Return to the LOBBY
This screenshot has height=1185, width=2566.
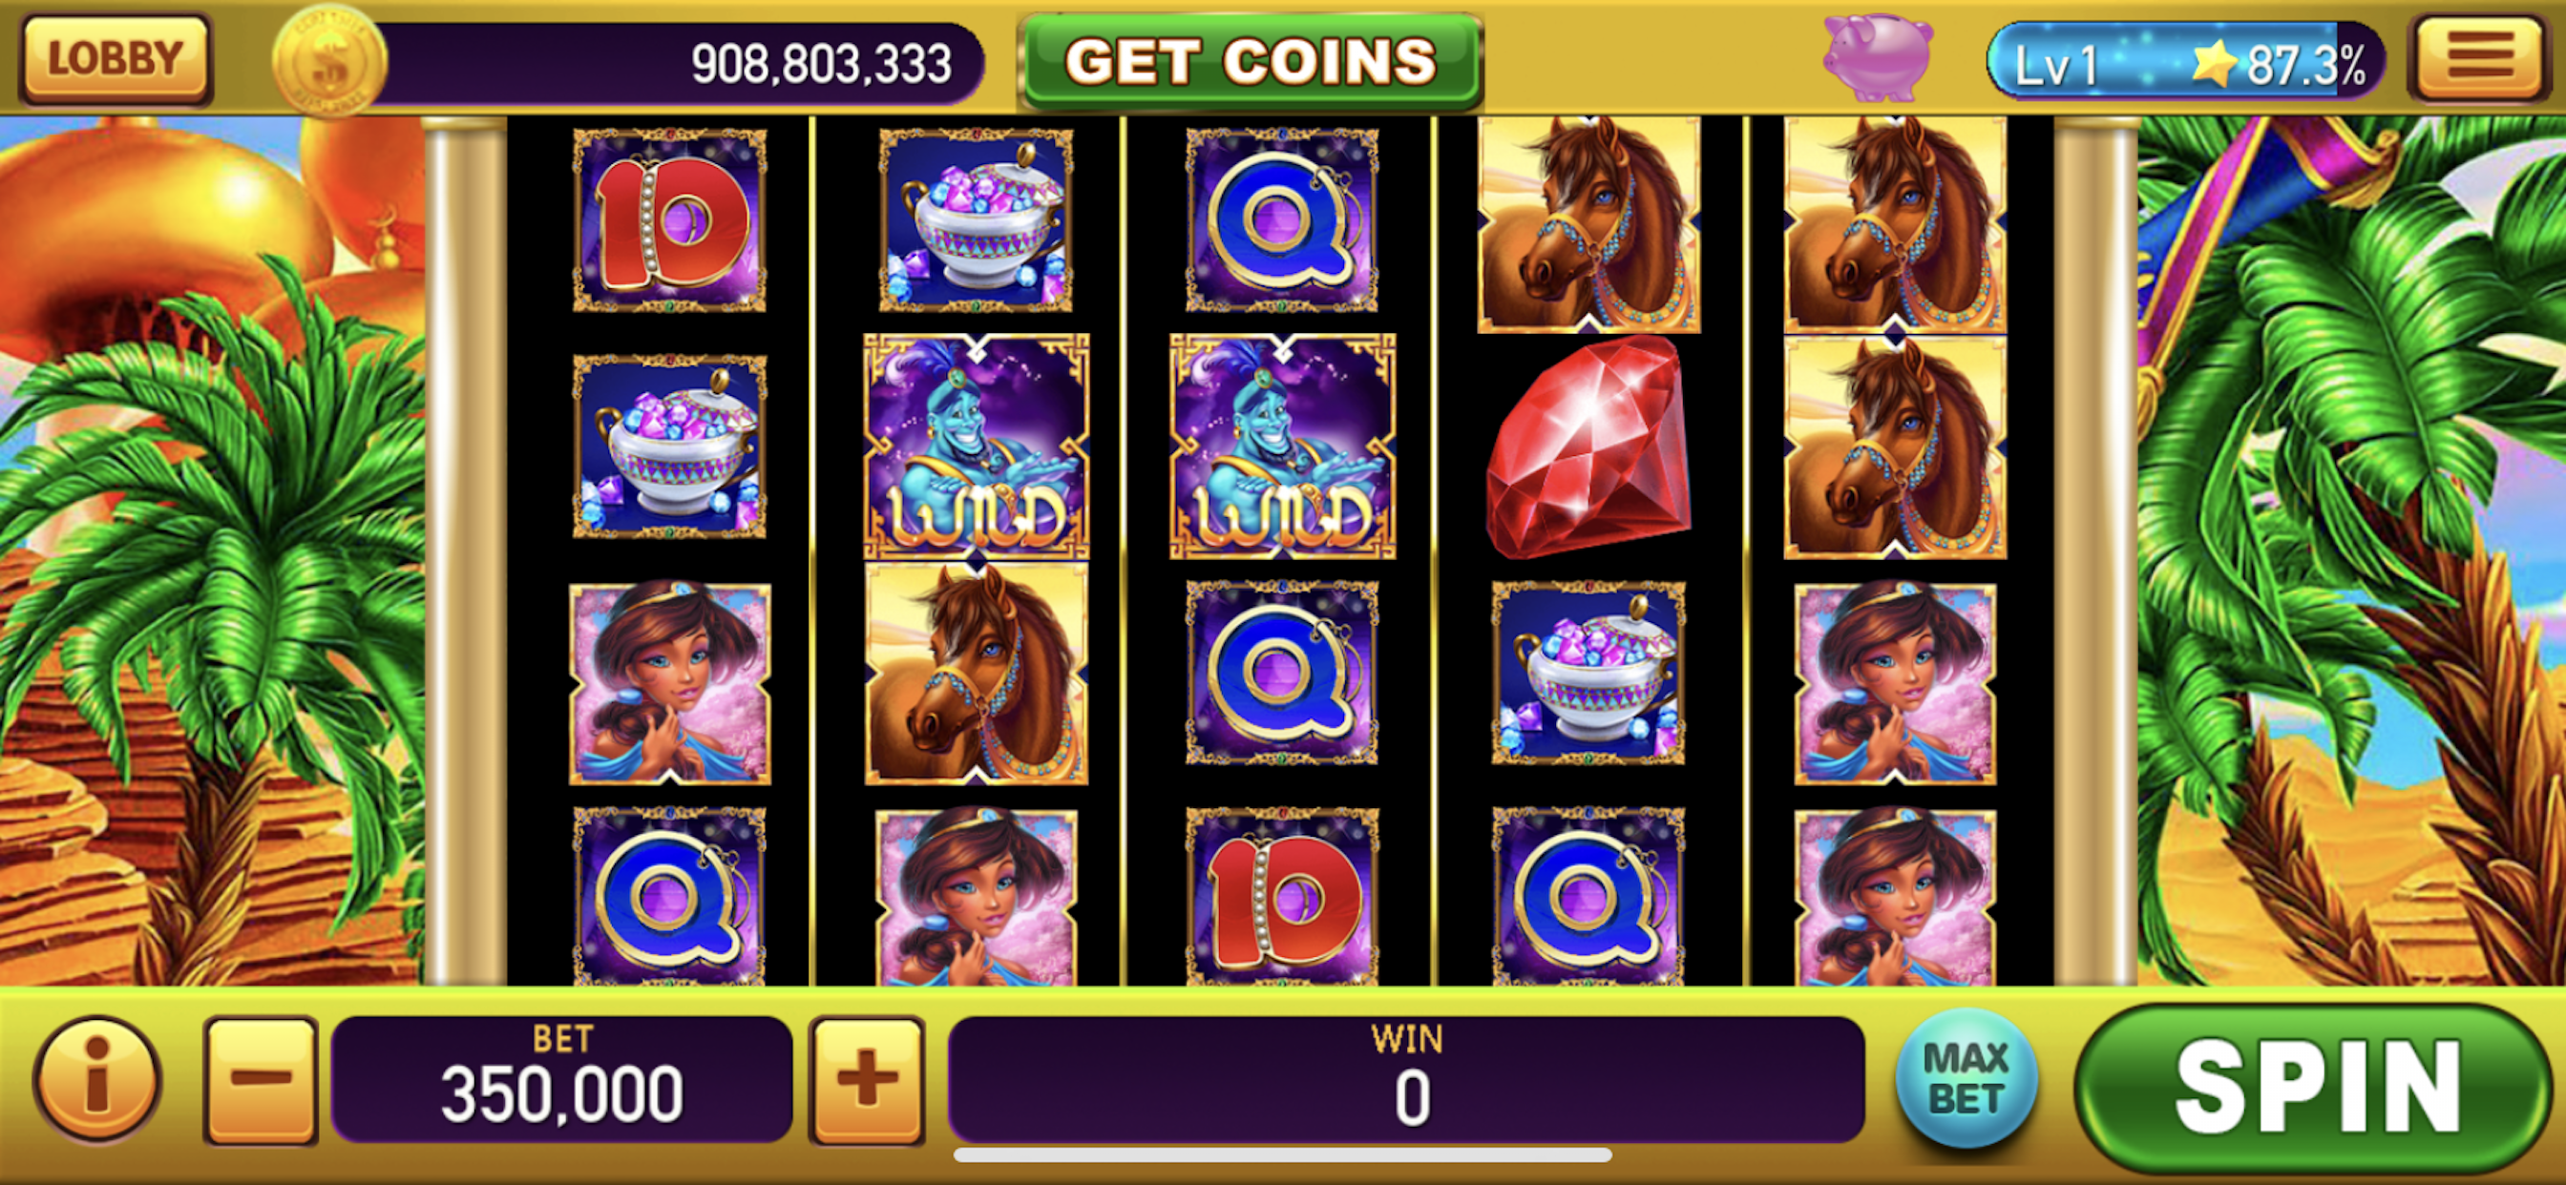tap(116, 58)
